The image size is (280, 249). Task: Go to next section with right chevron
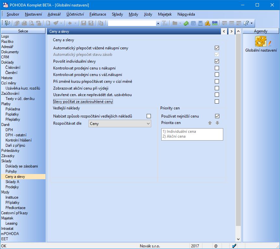pyautogui.click(x=231, y=31)
